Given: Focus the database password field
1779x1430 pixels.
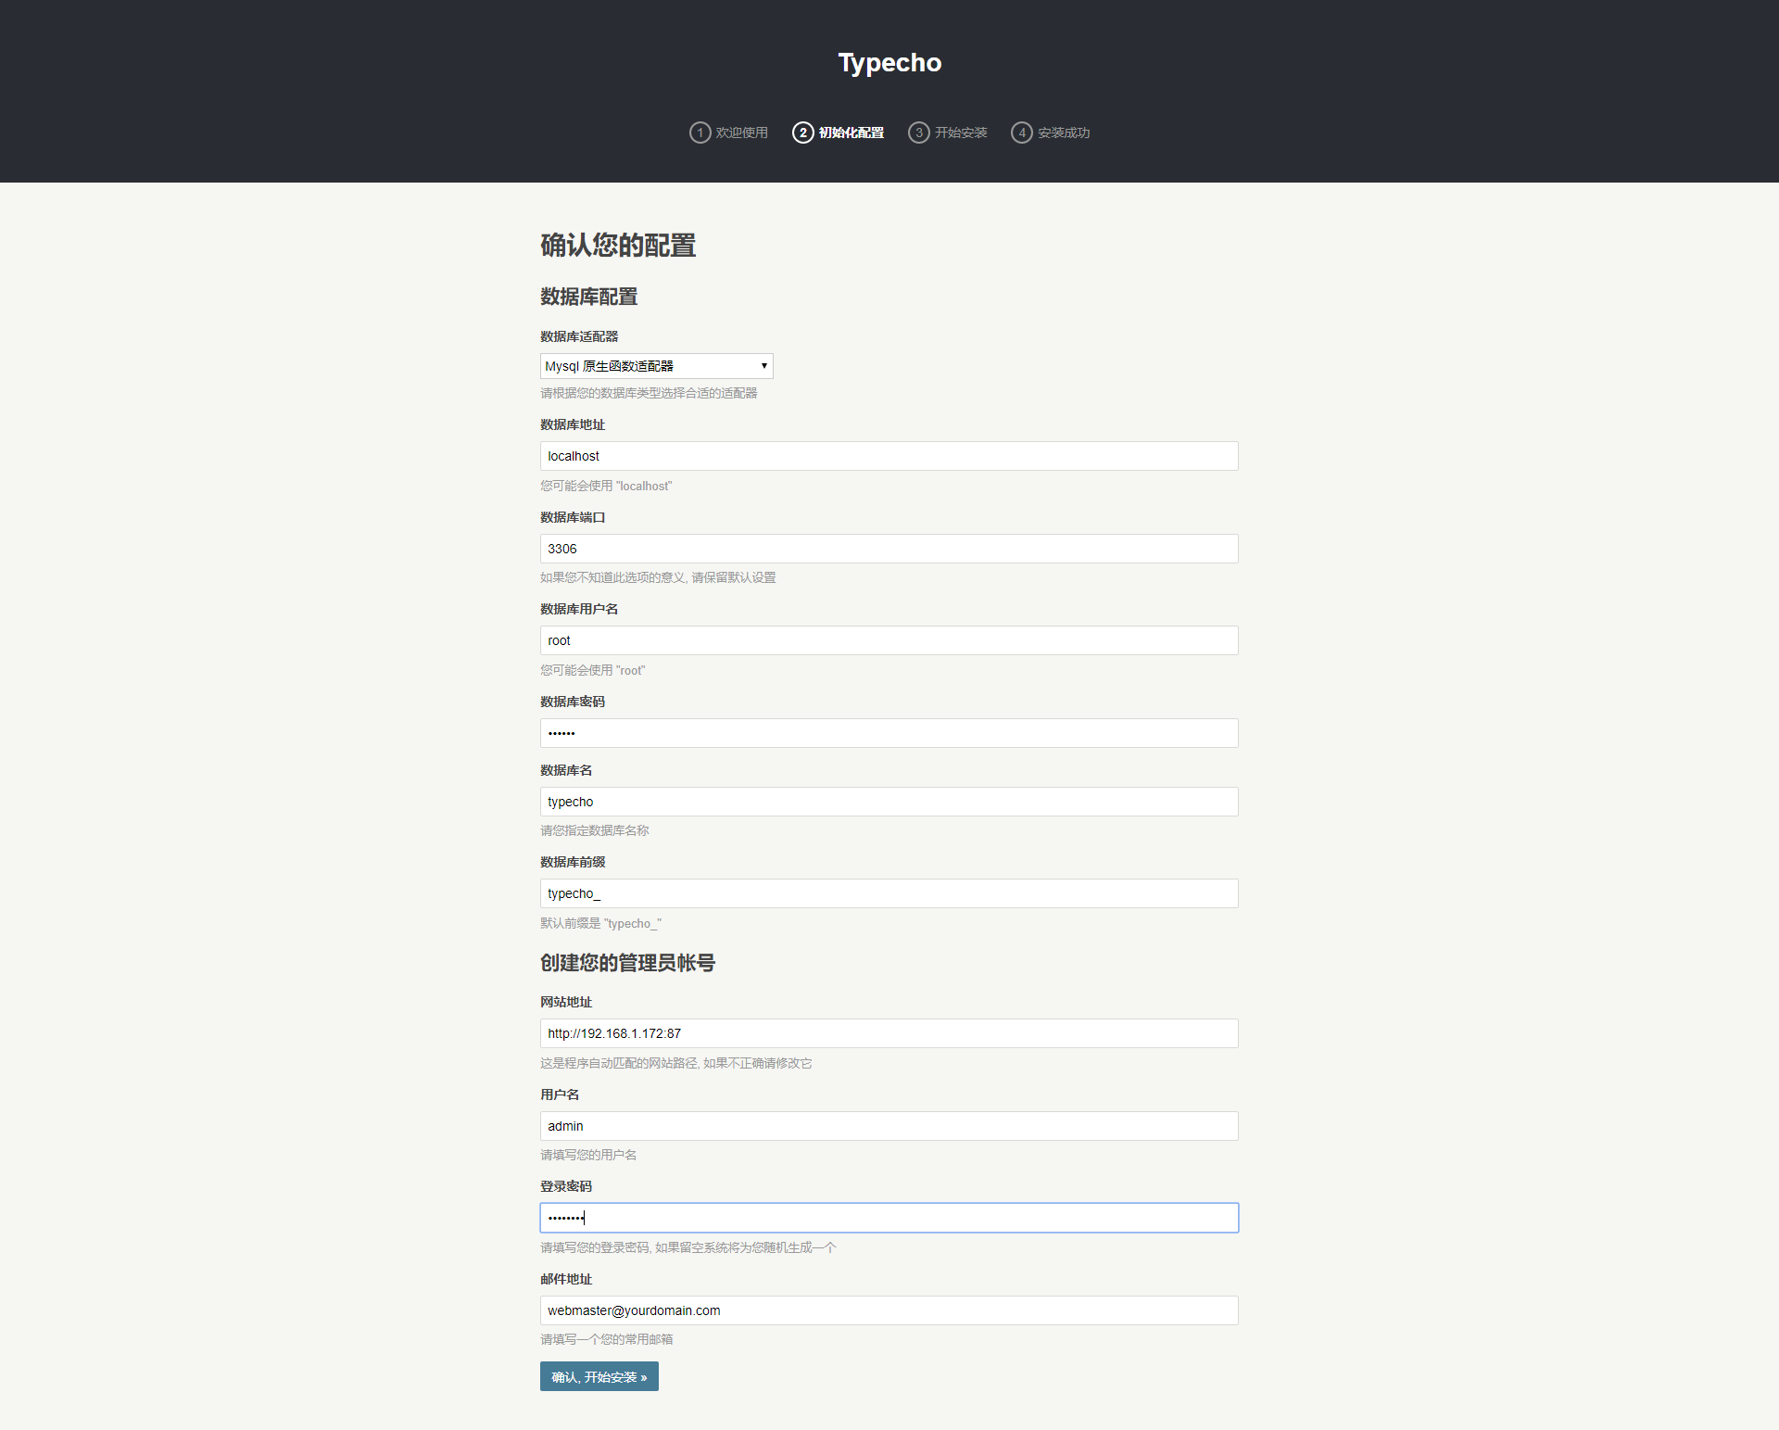Looking at the screenshot, I should (889, 733).
